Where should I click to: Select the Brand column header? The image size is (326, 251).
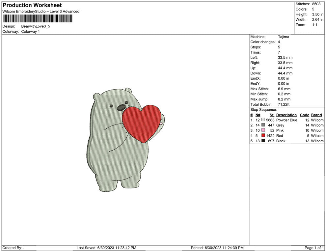[316, 115]
